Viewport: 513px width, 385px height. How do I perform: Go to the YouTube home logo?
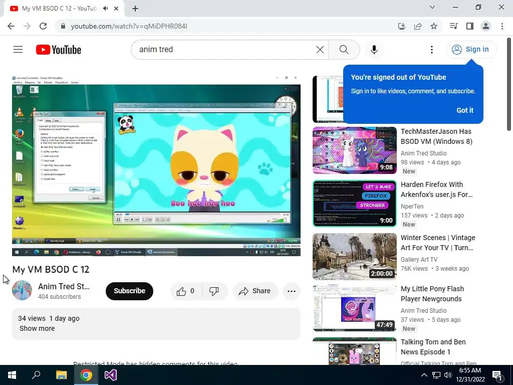[x=59, y=50]
